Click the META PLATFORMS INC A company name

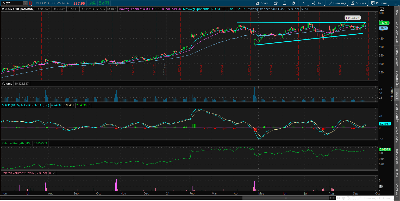click(x=52, y=3)
